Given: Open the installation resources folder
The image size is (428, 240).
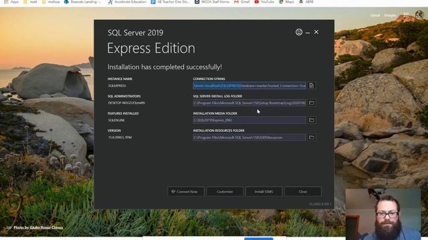Looking at the screenshot, I should click(312, 137).
